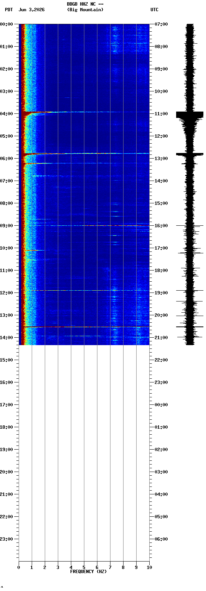Click the 5 Hz frequency axis label
The height and width of the screenshot is (591, 206).
pos(84,567)
